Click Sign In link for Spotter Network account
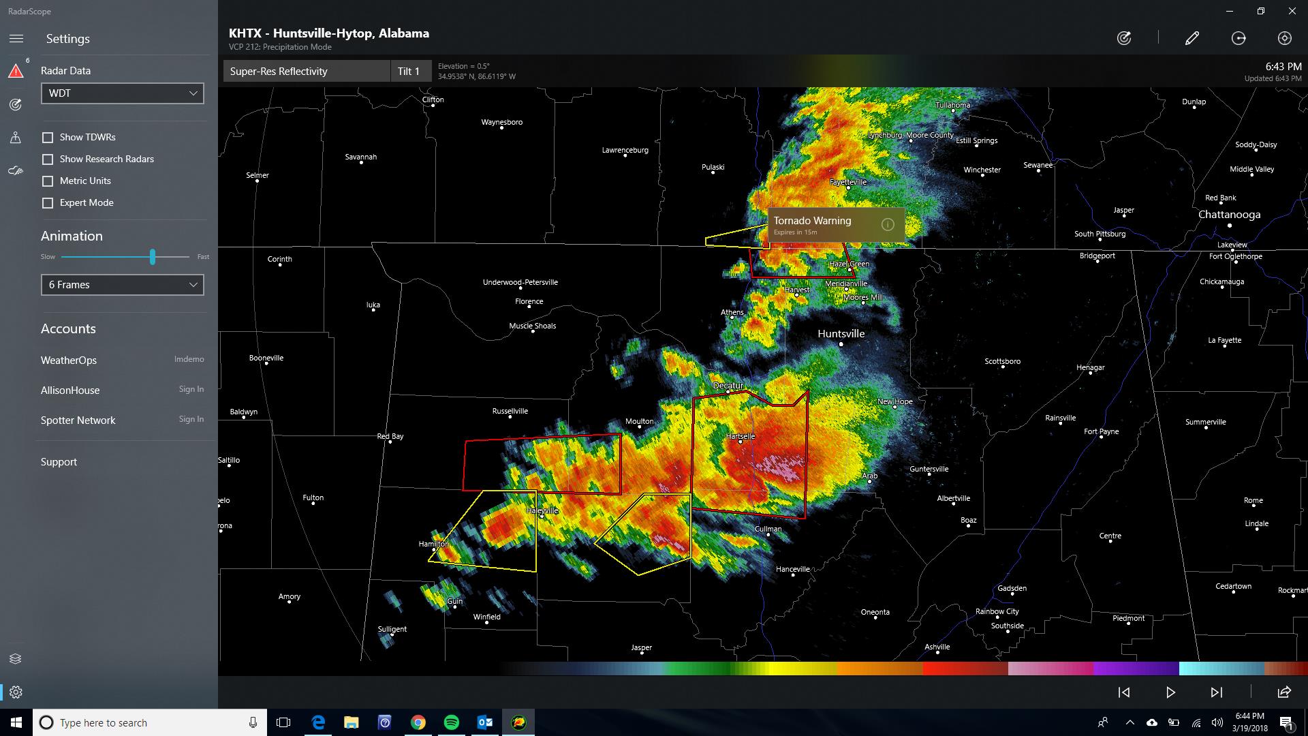This screenshot has height=736, width=1308. [191, 419]
